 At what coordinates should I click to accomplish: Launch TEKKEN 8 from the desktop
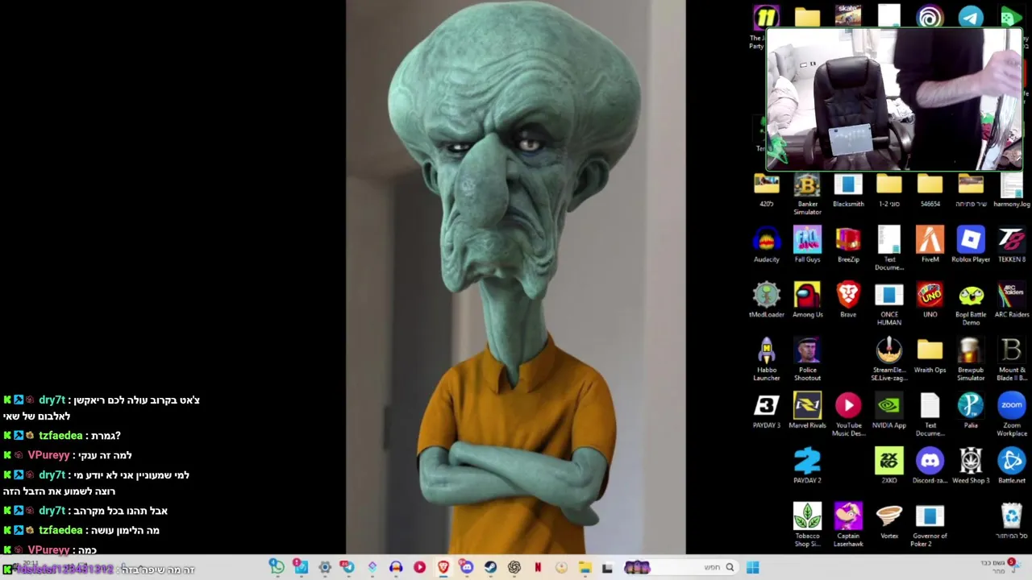(x=1011, y=245)
